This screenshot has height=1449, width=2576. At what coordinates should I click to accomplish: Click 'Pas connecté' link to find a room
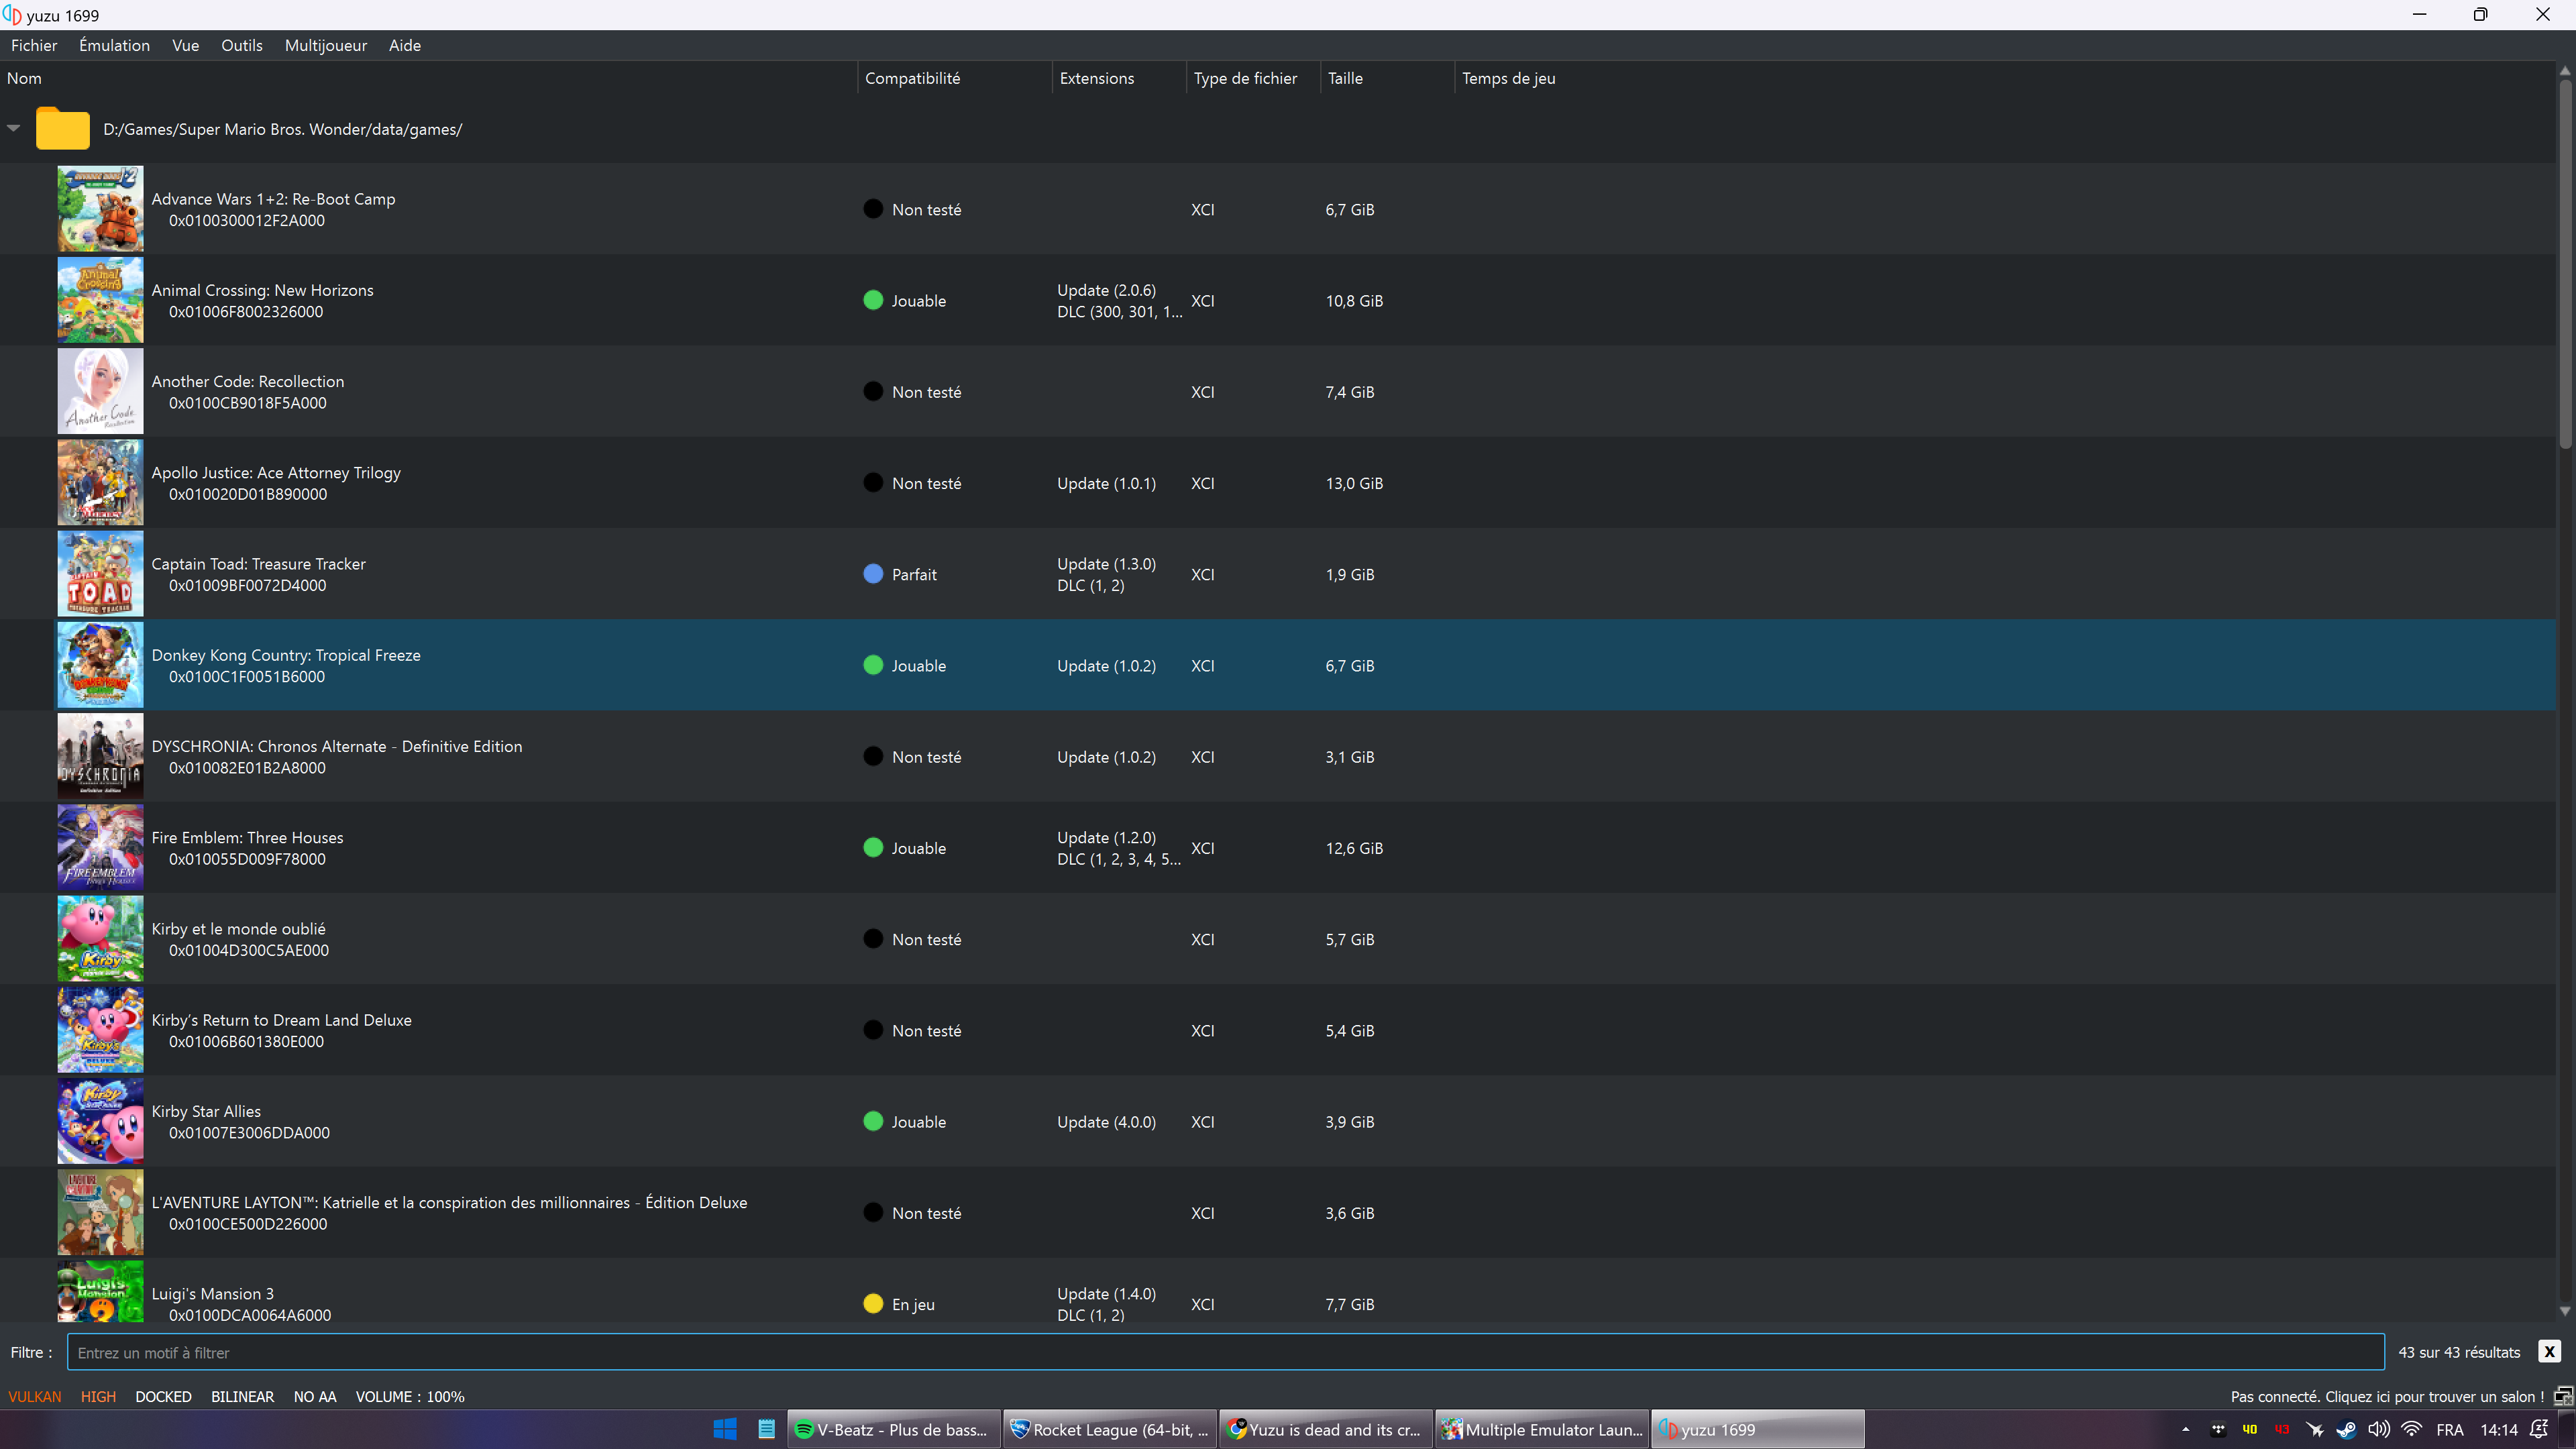[2386, 1396]
